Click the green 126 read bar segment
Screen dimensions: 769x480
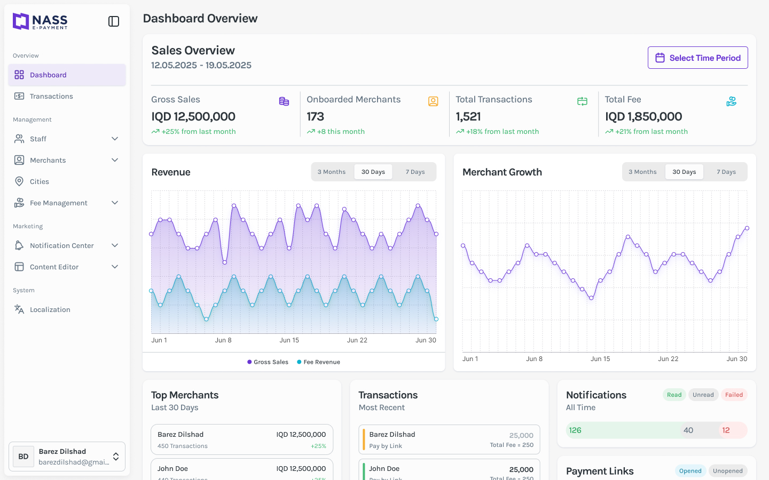tap(624, 430)
